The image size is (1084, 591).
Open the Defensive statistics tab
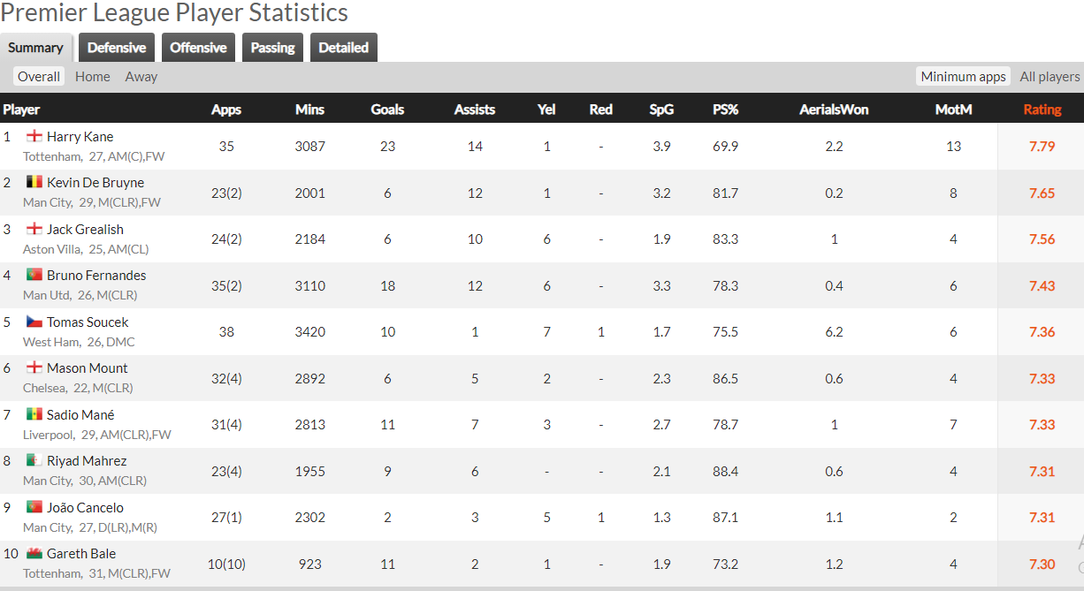pos(117,48)
